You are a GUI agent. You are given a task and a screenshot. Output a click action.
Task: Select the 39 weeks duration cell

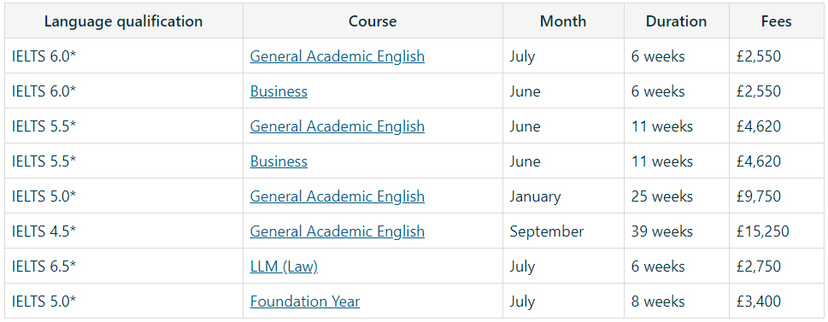click(677, 231)
